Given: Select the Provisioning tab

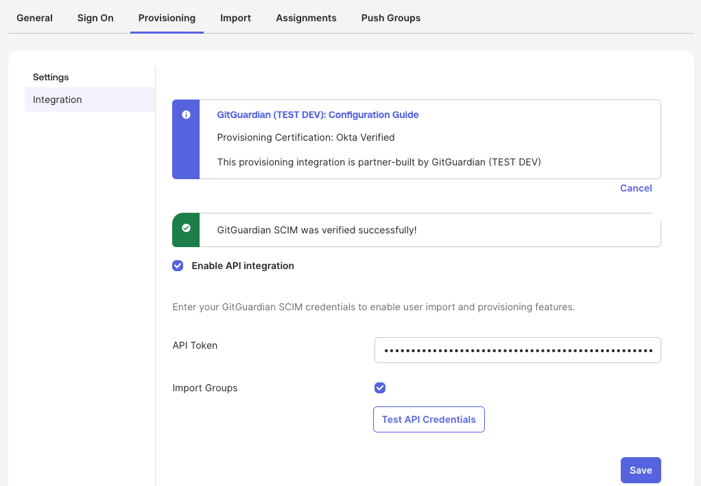Looking at the screenshot, I should tap(167, 18).
